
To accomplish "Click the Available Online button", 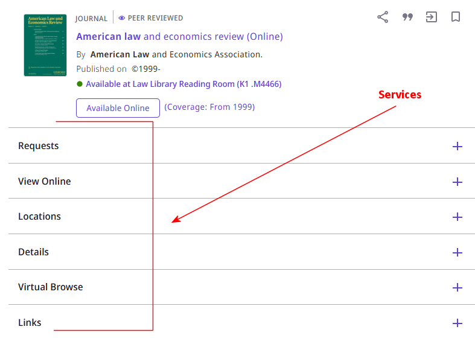I will [x=118, y=108].
